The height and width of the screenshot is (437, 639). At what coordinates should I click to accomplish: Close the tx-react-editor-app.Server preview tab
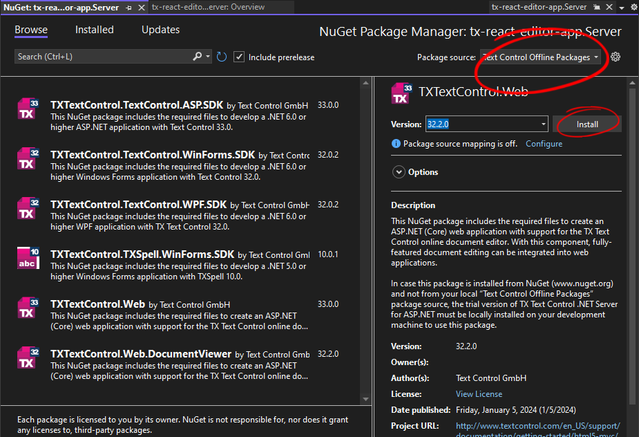pyautogui.click(x=609, y=7)
